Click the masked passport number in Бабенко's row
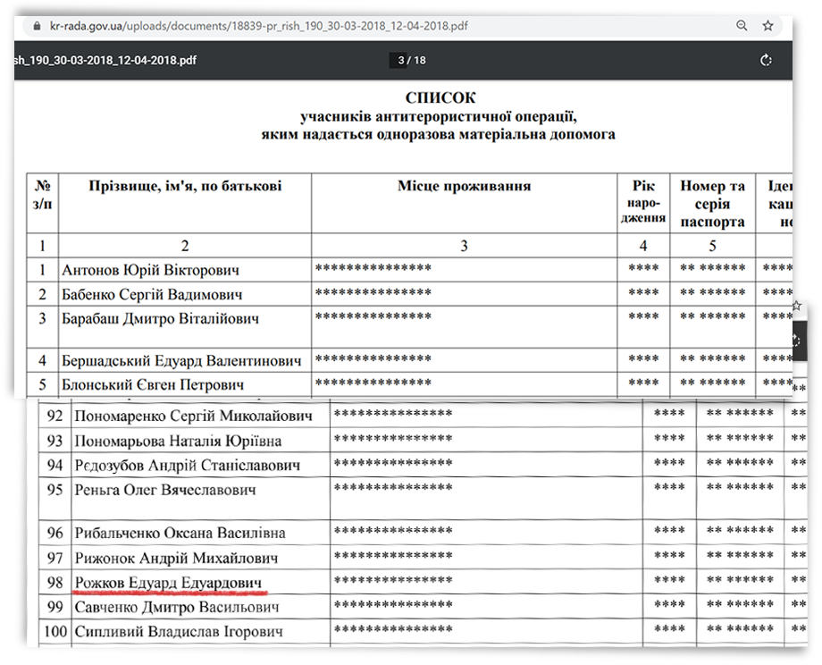Viewport: 822px width, 665px height. click(712, 292)
